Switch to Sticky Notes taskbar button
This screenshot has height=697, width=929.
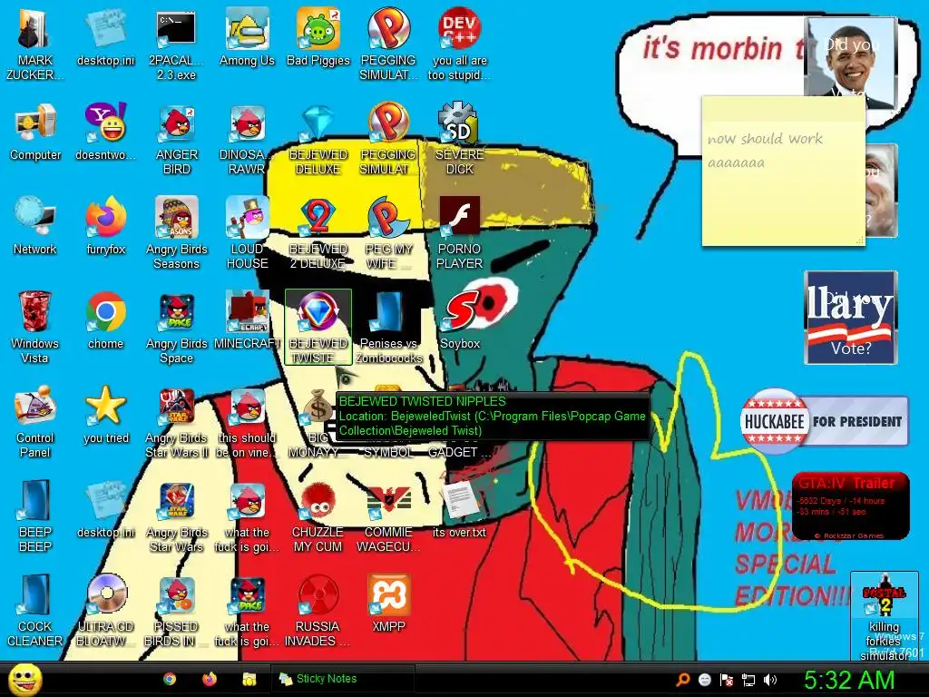click(342, 679)
